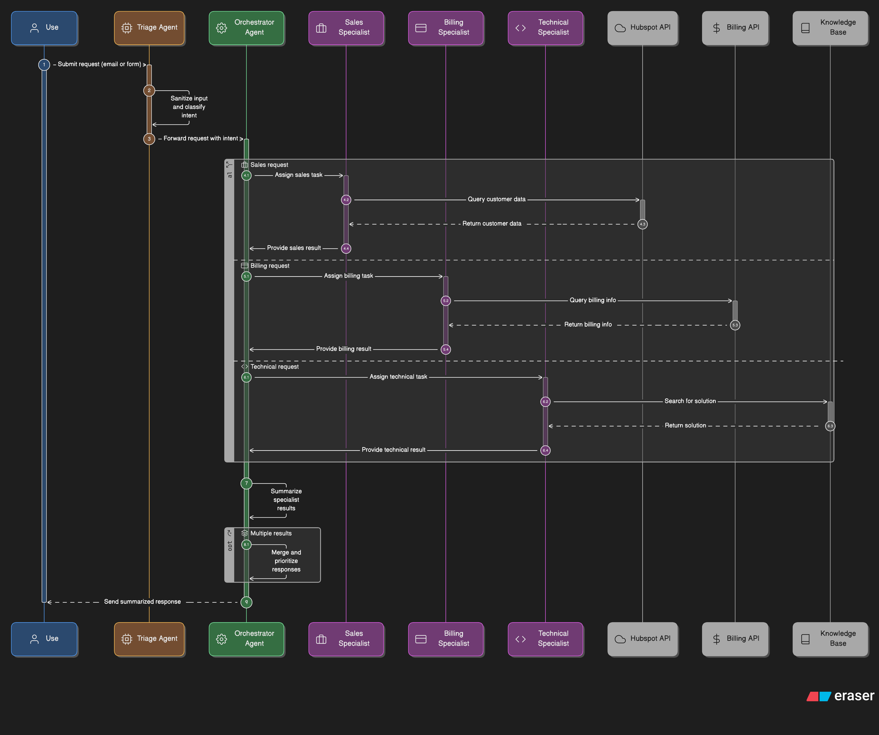
Task: Click the gear icon in top Orchestrator Agent box
Action: point(221,28)
